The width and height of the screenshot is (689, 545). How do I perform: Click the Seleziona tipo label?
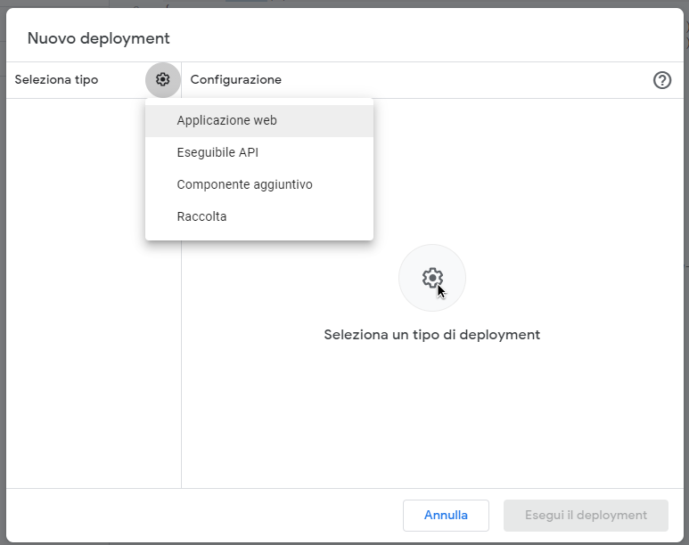click(x=56, y=80)
